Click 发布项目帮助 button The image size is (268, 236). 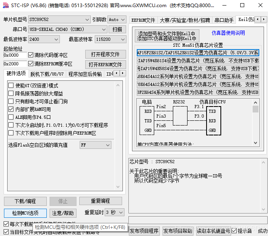(x=178, y=231)
